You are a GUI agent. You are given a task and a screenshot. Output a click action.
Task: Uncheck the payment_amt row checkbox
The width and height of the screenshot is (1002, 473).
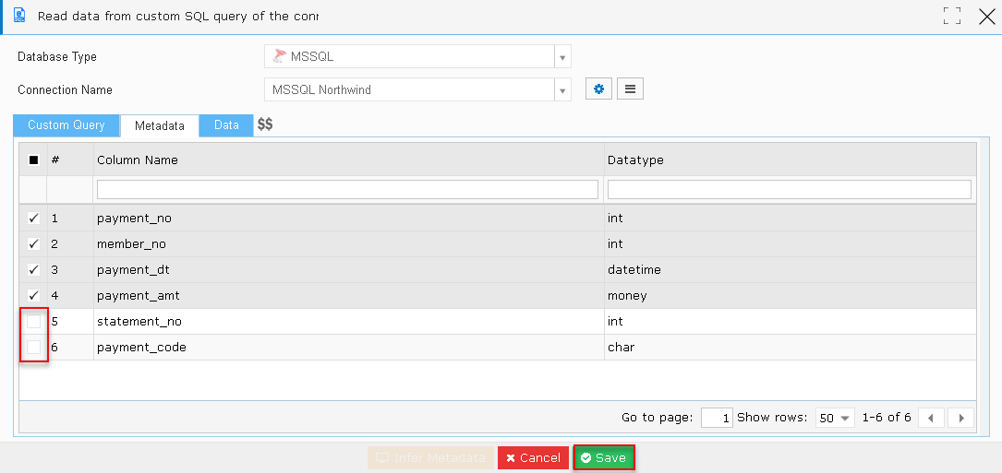tap(34, 296)
